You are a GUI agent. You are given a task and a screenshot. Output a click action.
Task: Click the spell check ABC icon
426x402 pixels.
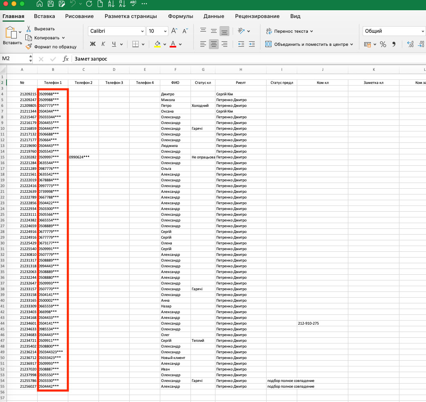tap(133, 4)
